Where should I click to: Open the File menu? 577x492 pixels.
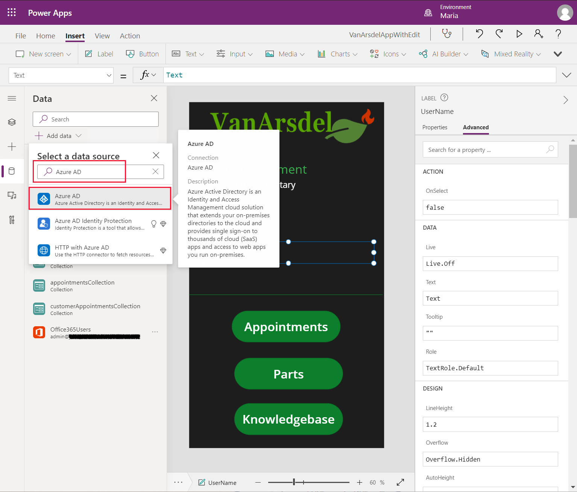coord(21,36)
